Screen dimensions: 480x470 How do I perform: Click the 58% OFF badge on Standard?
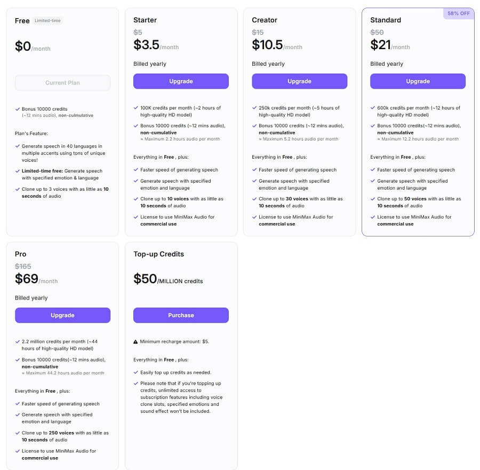pos(459,13)
